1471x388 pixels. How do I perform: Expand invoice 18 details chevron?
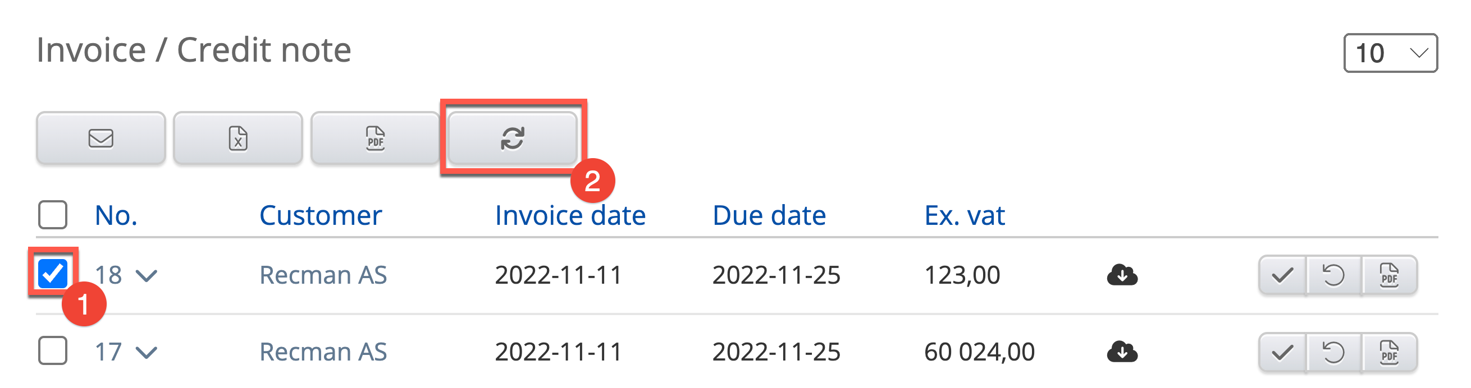point(147,276)
